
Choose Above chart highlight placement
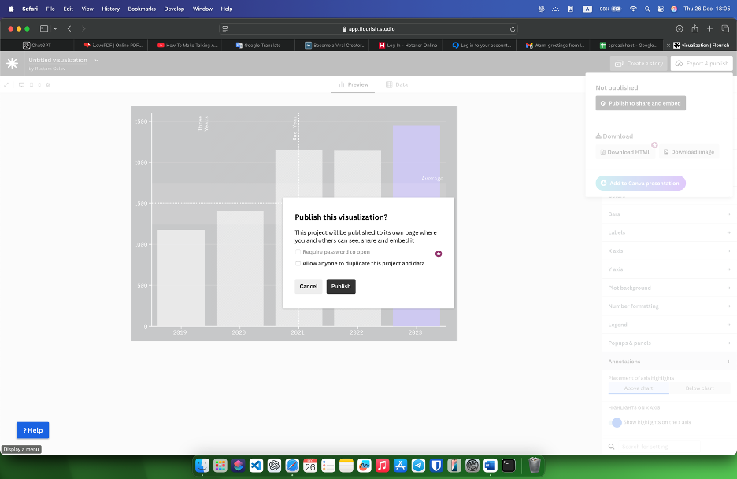tap(639, 388)
